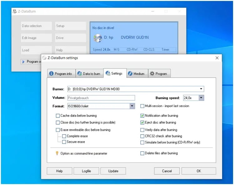Click the blue arrow next to Program
The image size is (234, 185).
coord(23,62)
